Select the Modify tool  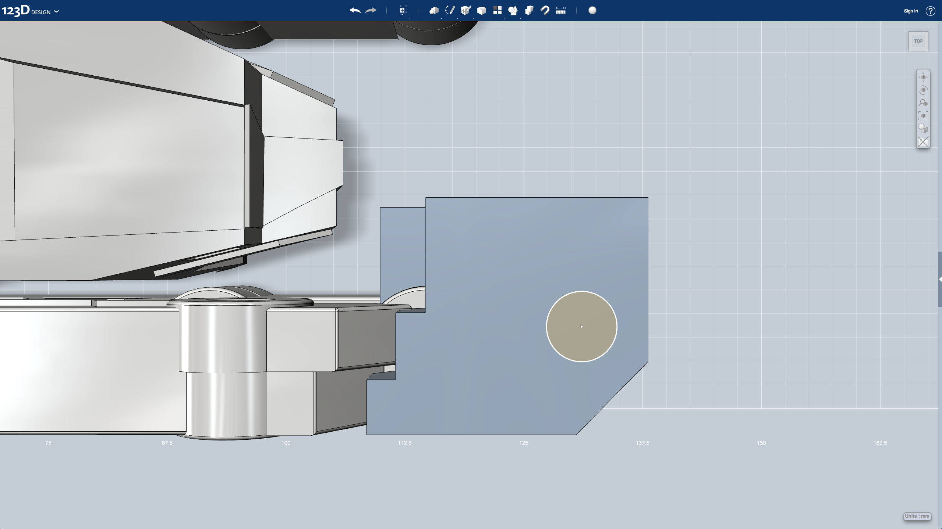point(481,11)
